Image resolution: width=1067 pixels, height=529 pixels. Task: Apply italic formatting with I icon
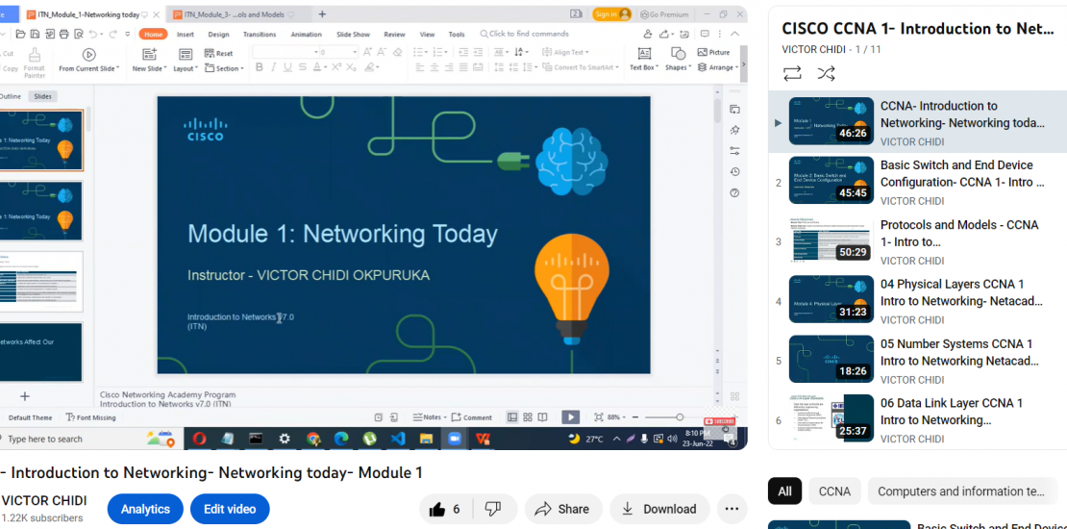(x=274, y=66)
